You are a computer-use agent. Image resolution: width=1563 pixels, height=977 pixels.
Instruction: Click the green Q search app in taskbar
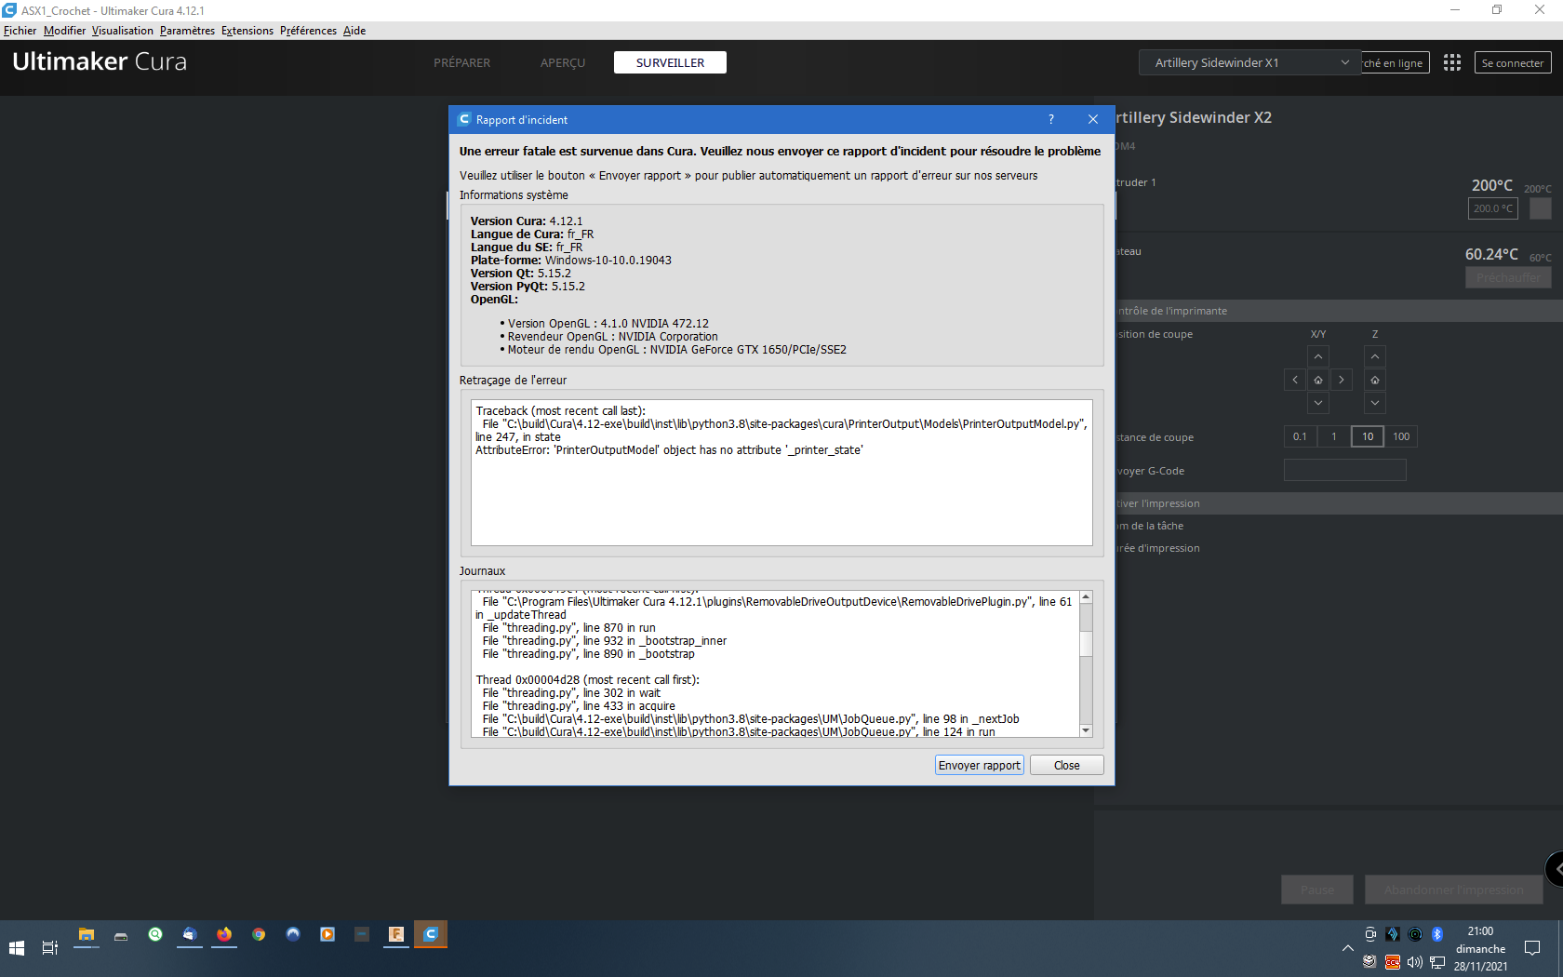155,935
